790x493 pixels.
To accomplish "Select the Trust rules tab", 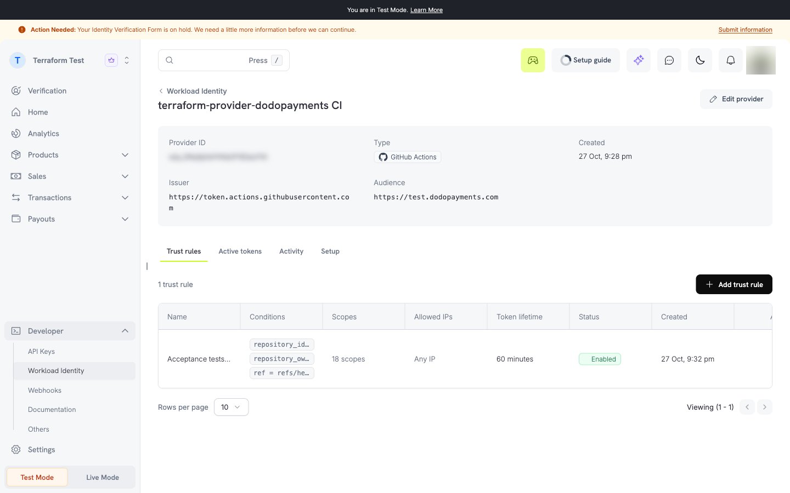I will tap(184, 251).
